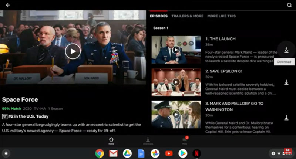Viewport: 296px width, 159px height.
Task: Click the episode 1 description text
Action: [241, 57]
